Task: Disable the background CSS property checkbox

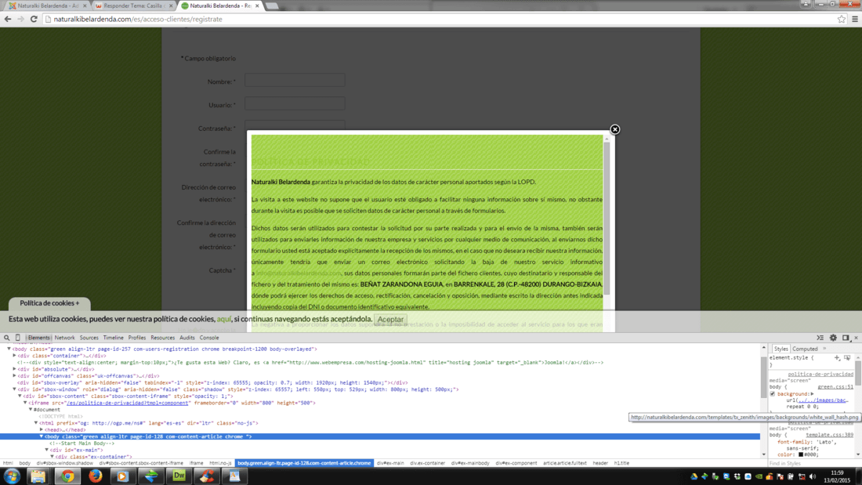Action: [x=773, y=393]
